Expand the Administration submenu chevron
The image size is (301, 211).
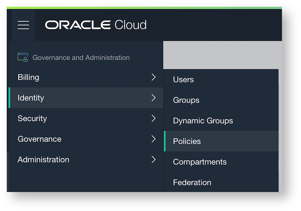pos(153,160)
